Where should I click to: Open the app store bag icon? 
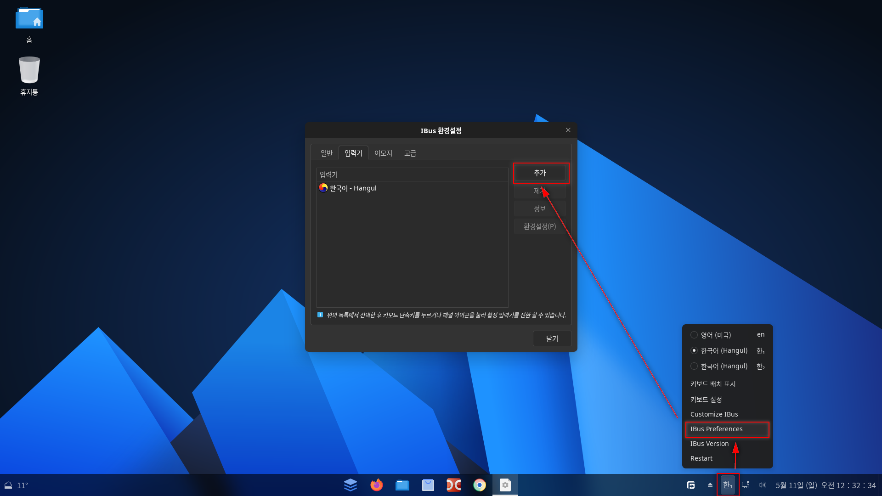[428, 485]
